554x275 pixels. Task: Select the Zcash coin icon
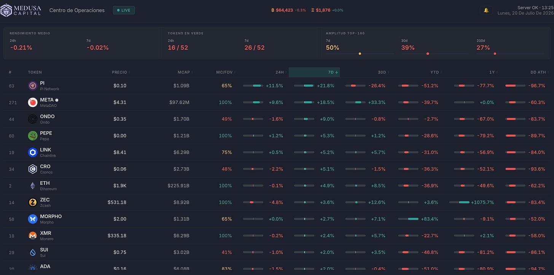pyautogui.click(x=33, y=203)
